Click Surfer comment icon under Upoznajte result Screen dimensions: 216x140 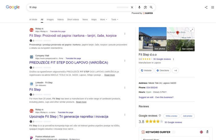[x=31, y=121]
